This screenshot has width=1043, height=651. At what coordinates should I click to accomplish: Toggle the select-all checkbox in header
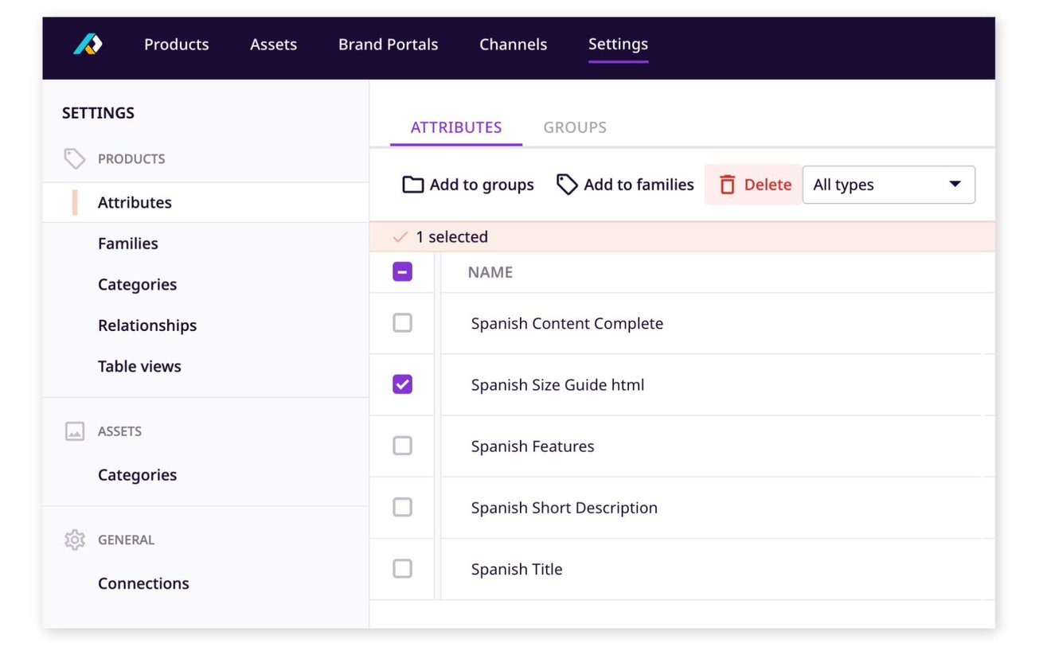click(402, 271)
